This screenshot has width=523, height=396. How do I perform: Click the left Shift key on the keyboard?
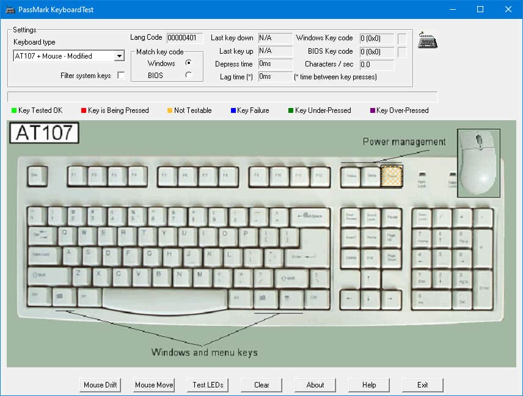[x=49, y=276]
